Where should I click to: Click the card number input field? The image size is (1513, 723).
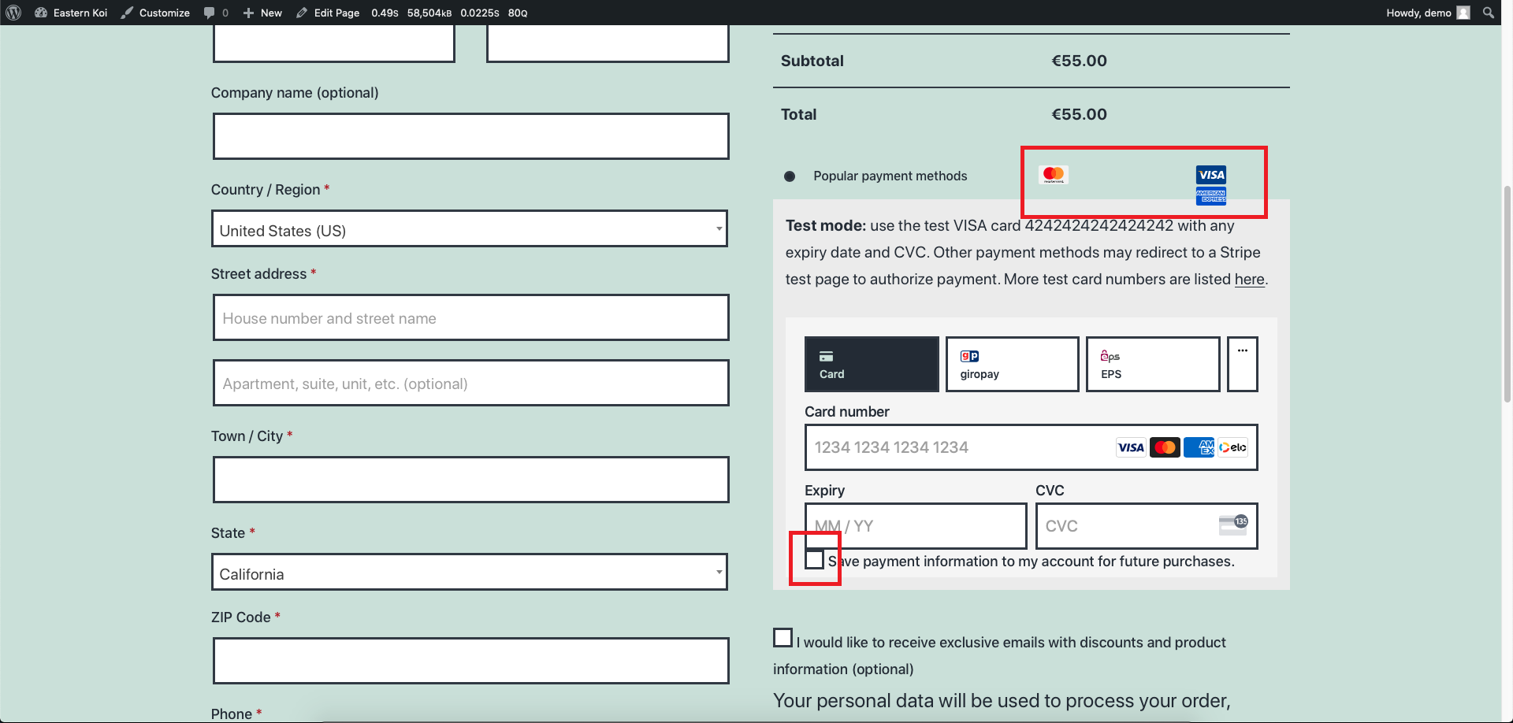(x=946, y=447)
